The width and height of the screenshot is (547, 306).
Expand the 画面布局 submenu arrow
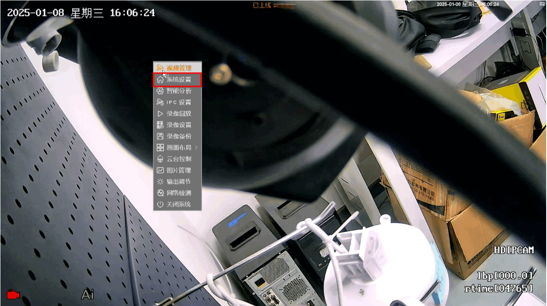pyautogui.click(x=196, y=147)
